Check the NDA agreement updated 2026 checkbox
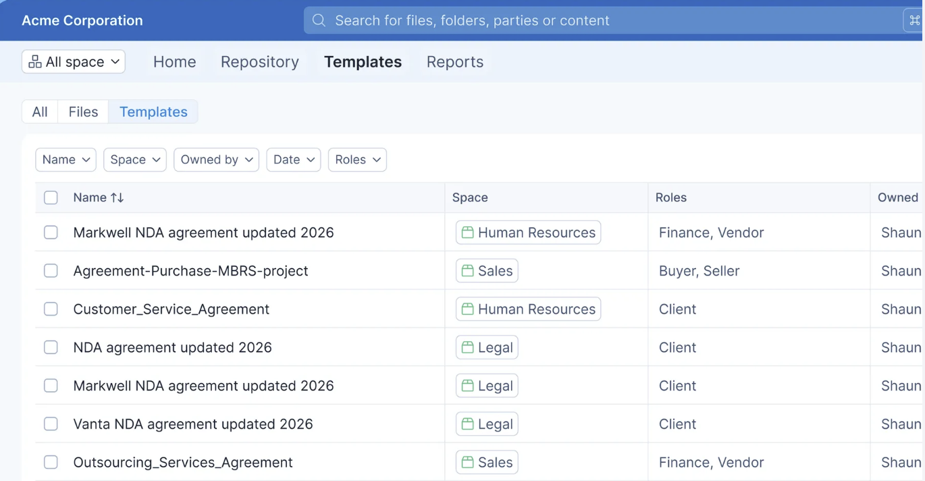 pos(51,347)
